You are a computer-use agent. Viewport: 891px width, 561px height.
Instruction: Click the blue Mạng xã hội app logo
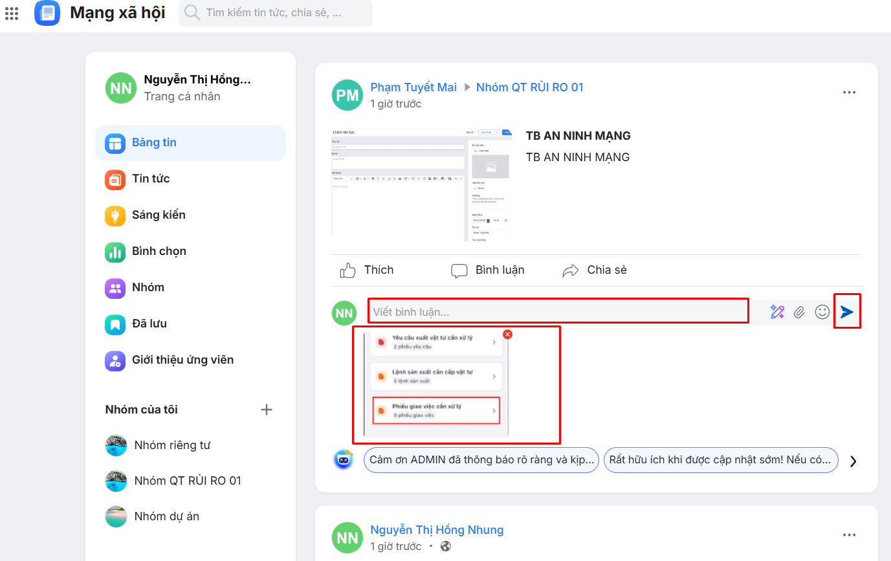[x=47, y=12]
